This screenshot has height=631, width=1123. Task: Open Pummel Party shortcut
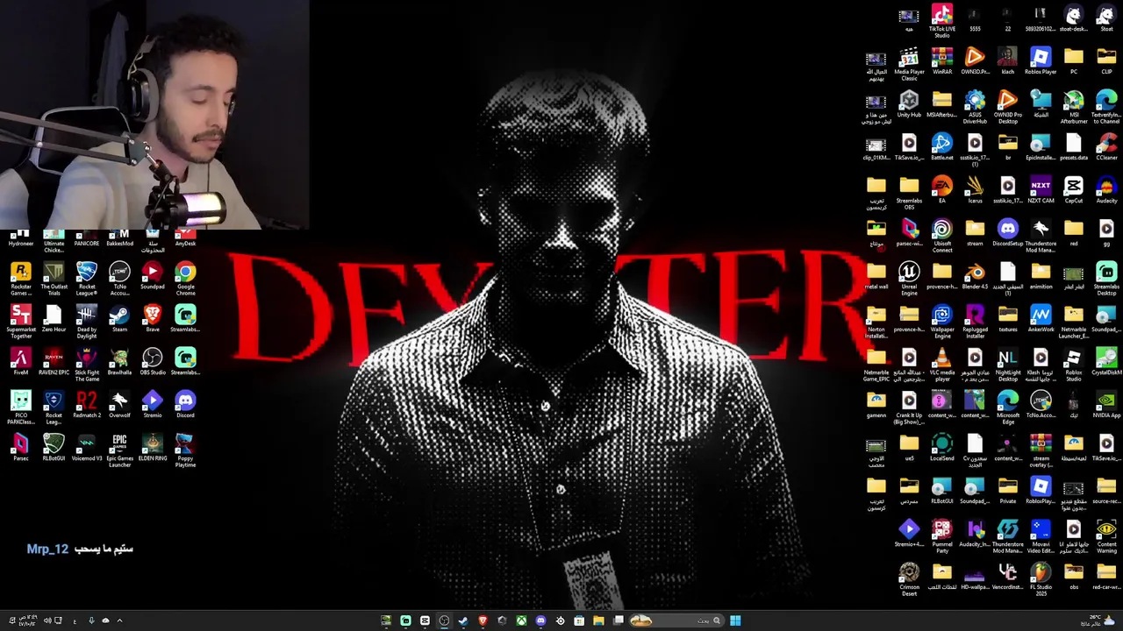[x=941, y=536]
